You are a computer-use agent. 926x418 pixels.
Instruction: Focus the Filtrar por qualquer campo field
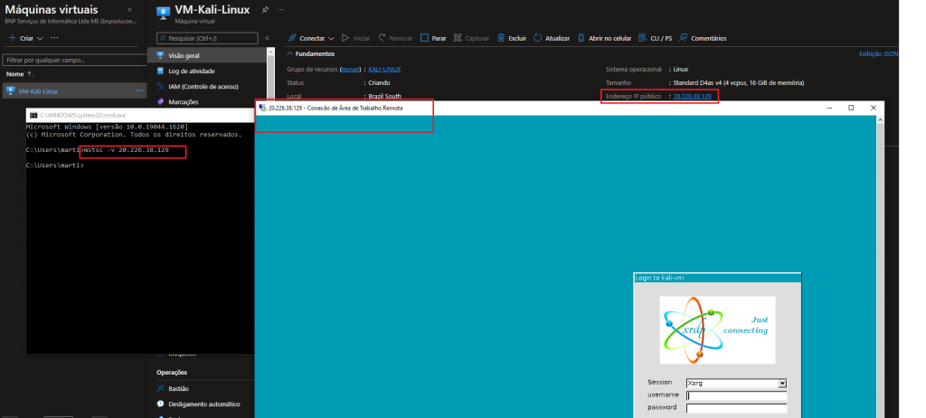(x=74, y=60)
